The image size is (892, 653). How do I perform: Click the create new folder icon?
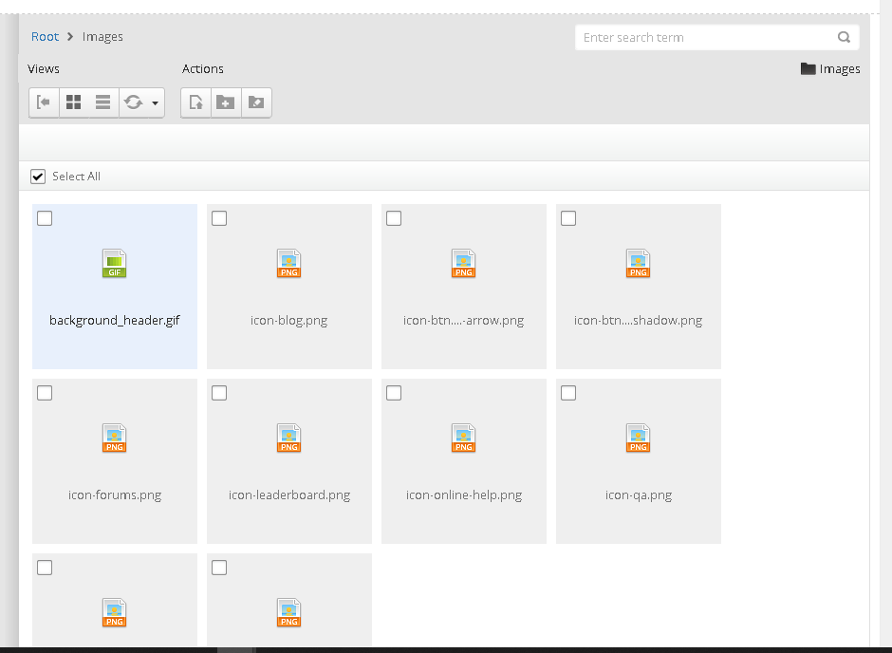coord(226,103)
